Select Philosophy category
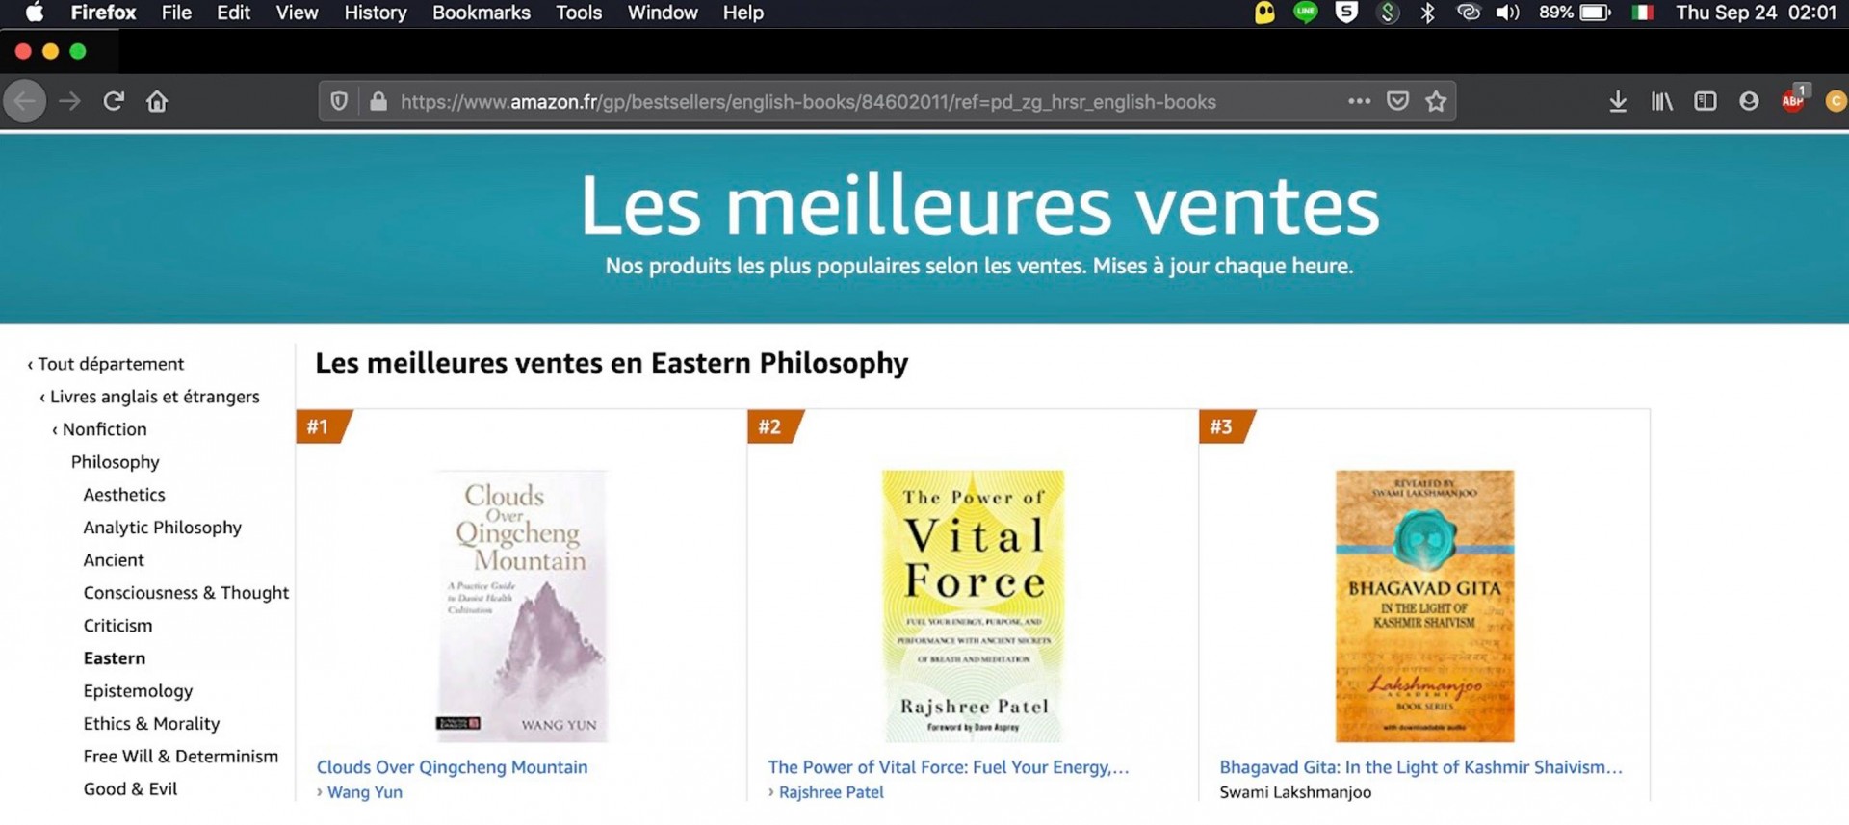Image resolution: width=1849 pixels, height=825 pixels. click(116, 462)
